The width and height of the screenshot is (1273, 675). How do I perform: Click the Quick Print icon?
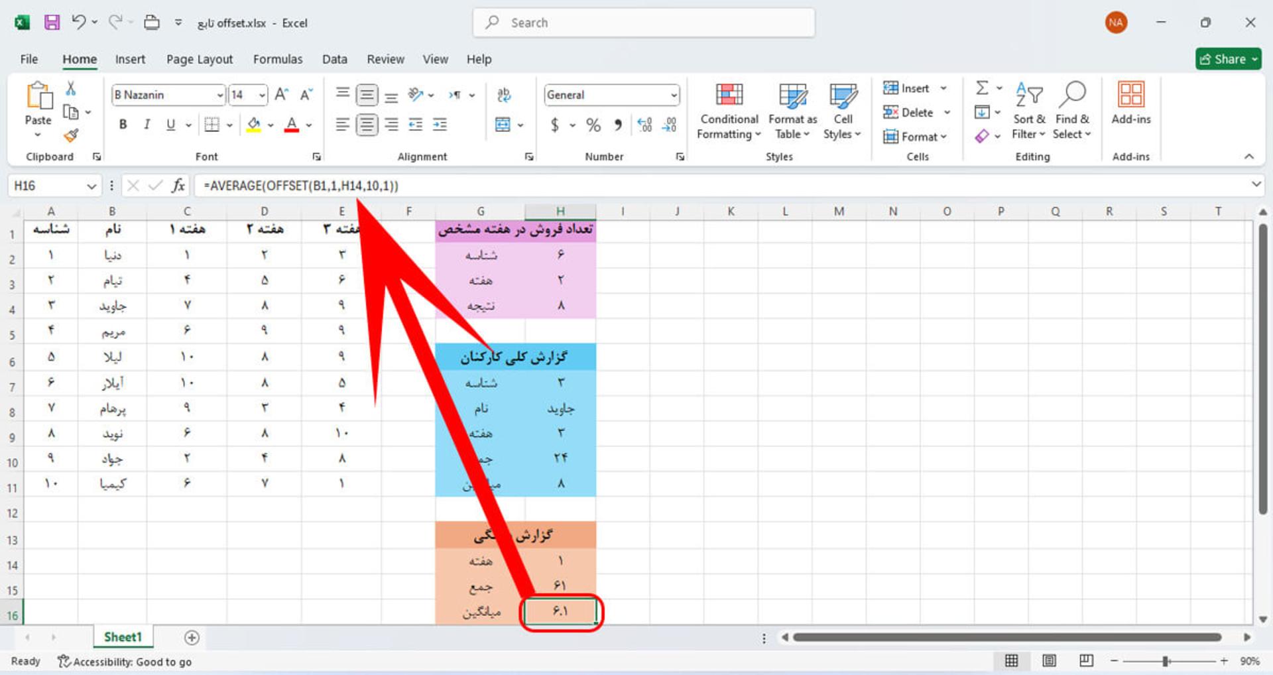pyautogui.click(x=152, y=23)
